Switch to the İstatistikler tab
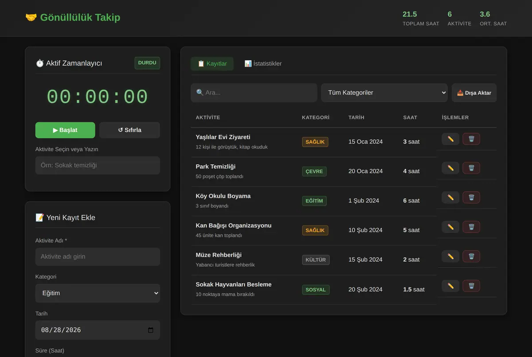Viewport: 532px width, 357px height. click(263, 64)
